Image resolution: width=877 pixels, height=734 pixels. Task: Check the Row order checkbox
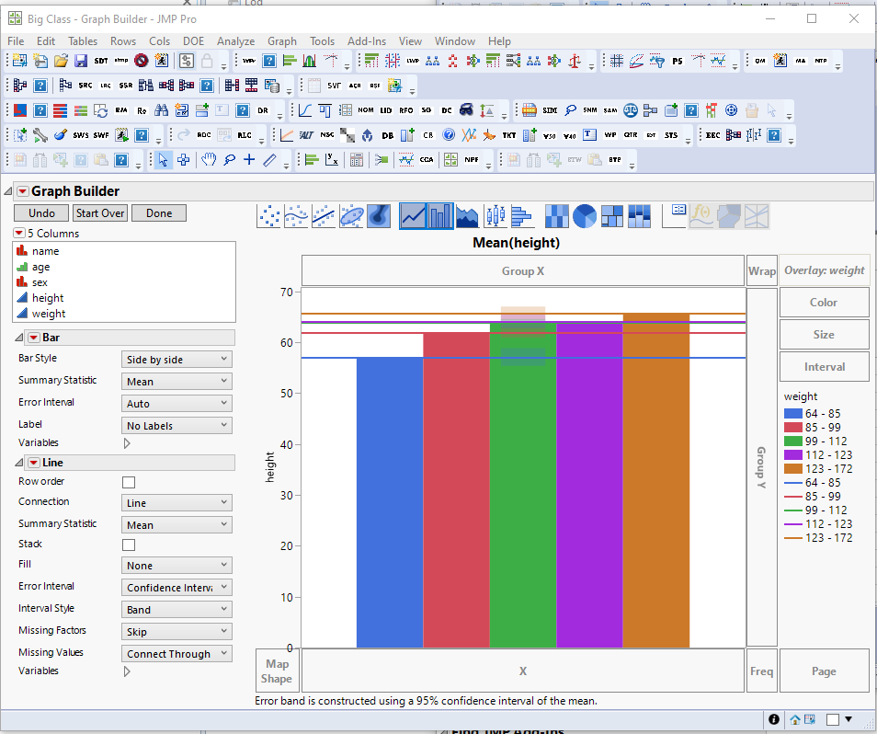(x=129, y=481)
